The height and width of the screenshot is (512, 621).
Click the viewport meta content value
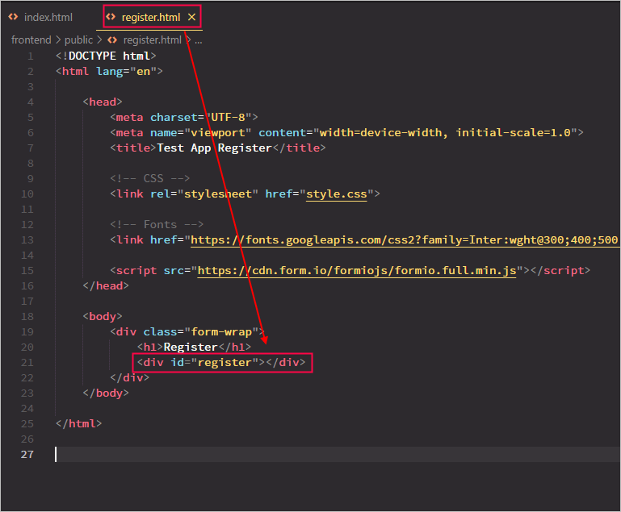click(x=445, y=133)
